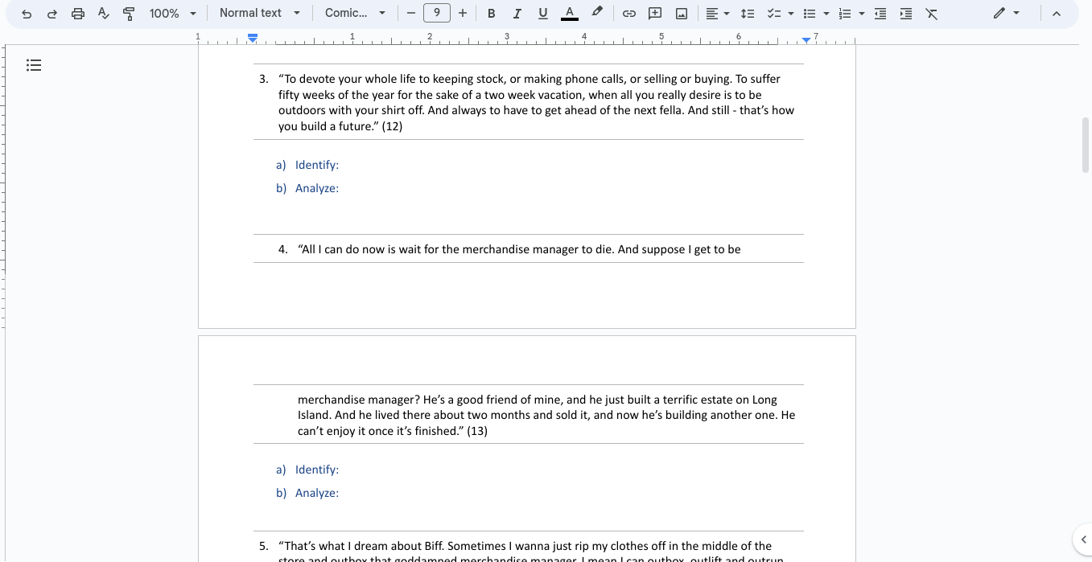Click the line "That's what I dream about Biff"

[525, 546]
